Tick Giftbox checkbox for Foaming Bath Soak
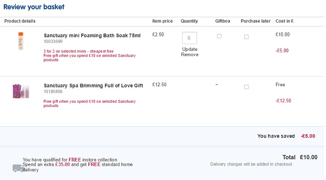 pyautogui.click(x=219, y=36)
